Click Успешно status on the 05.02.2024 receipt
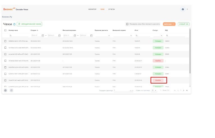 [158, 41]
